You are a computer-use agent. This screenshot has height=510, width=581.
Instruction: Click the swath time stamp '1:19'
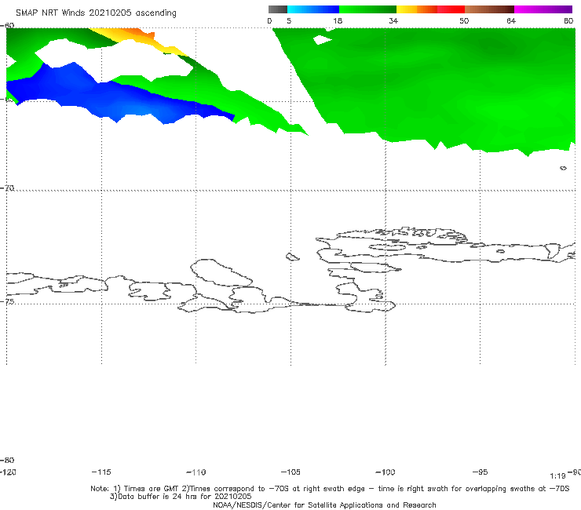(557, 476)
